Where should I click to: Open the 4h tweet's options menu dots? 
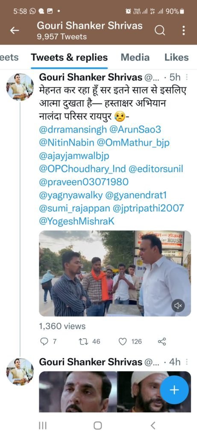coord(187,362)
